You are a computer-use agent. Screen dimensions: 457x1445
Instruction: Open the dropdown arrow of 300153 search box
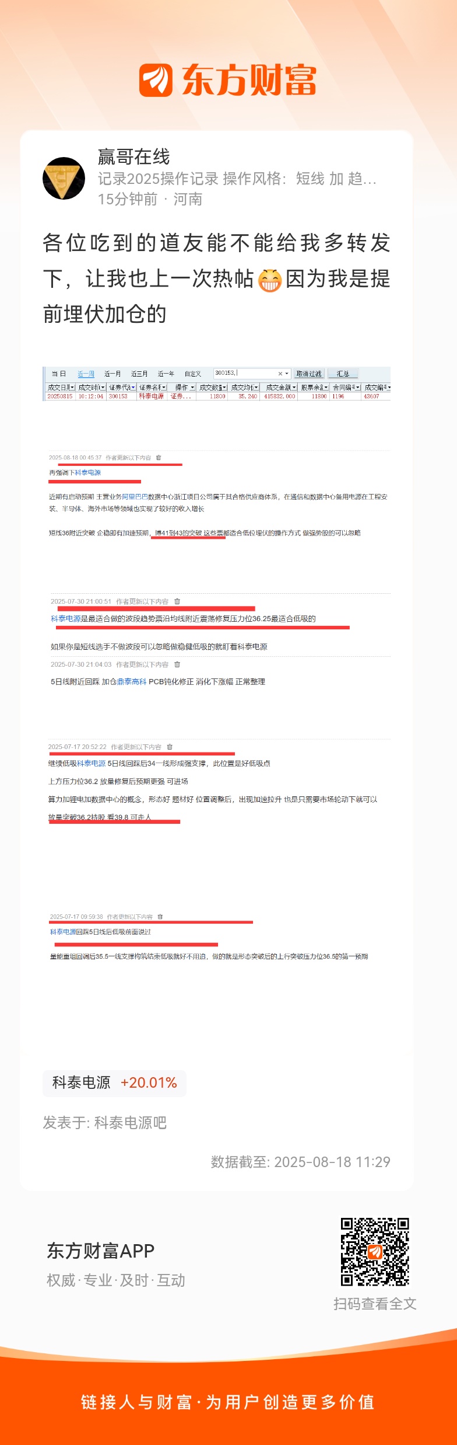287,374
